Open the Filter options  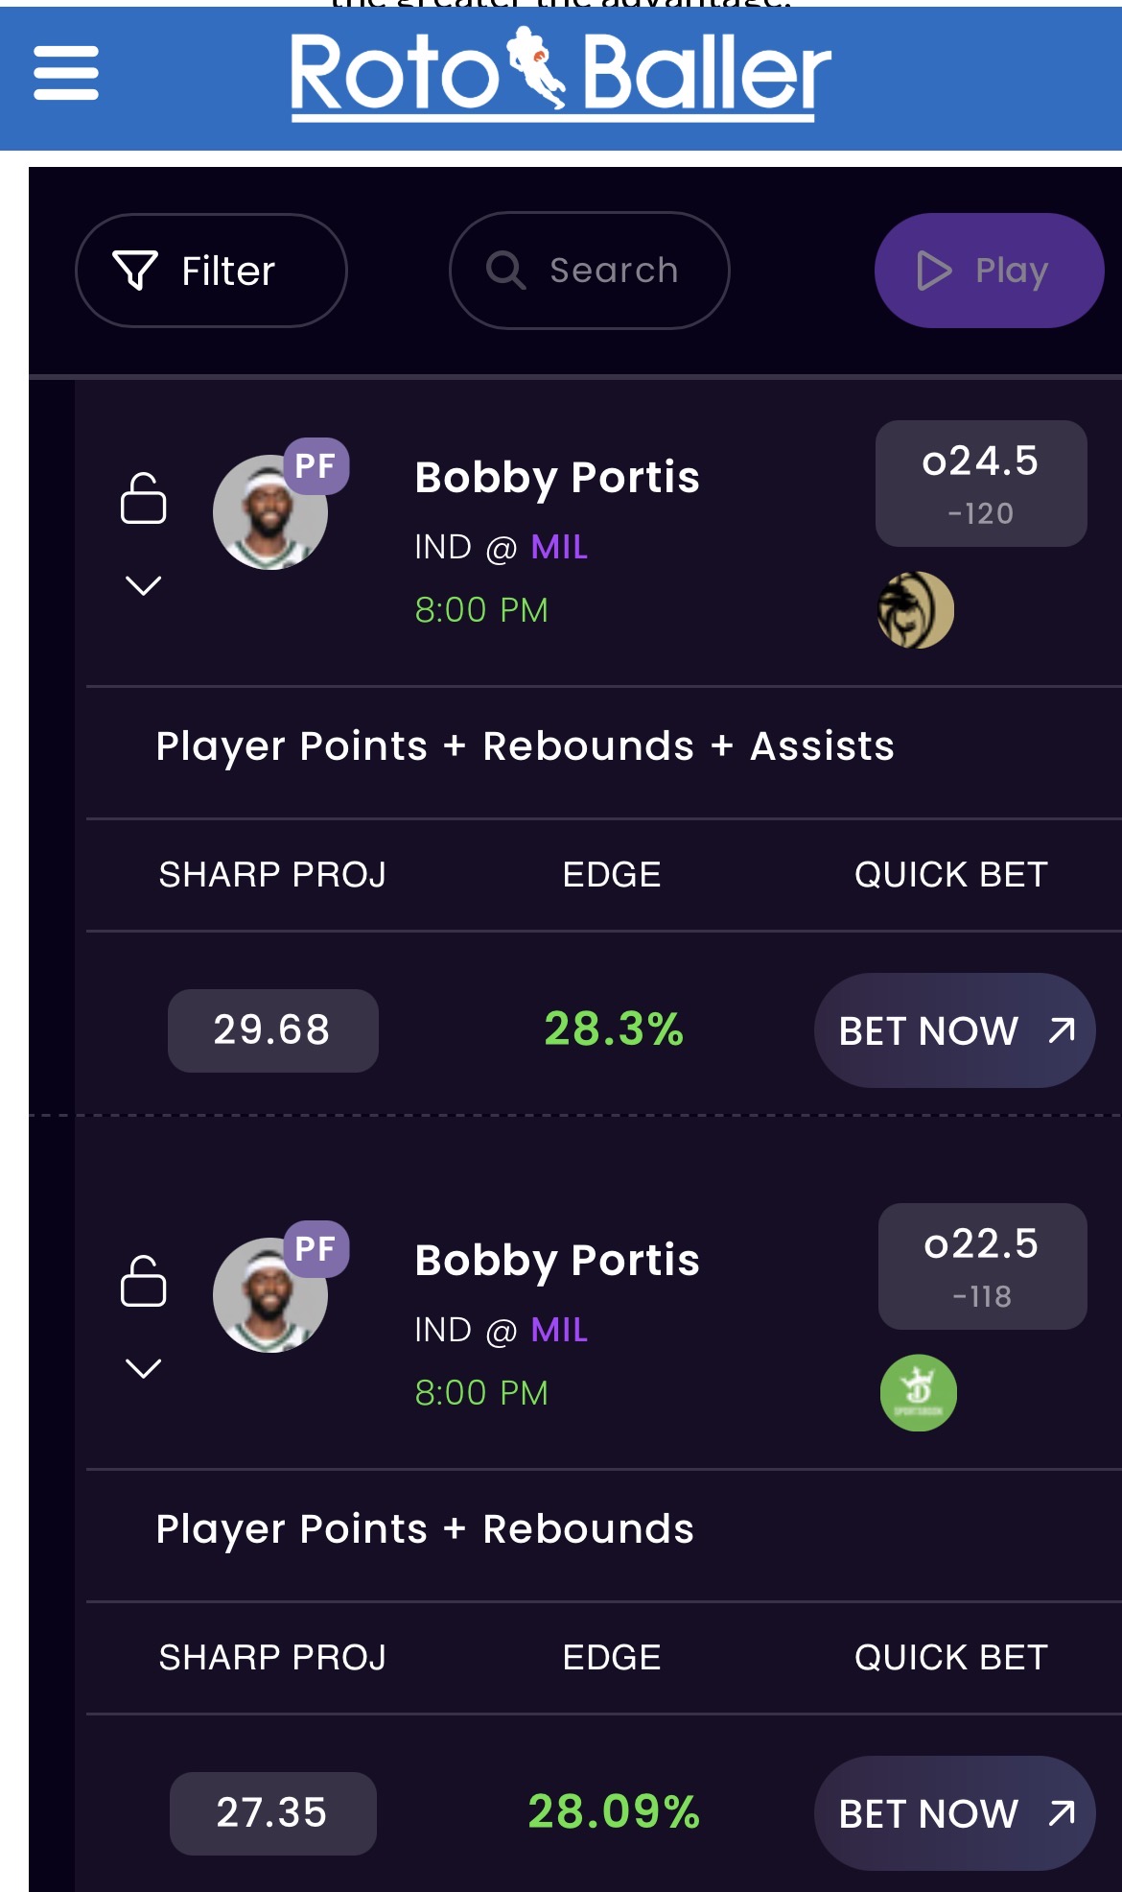pos(211,271)
